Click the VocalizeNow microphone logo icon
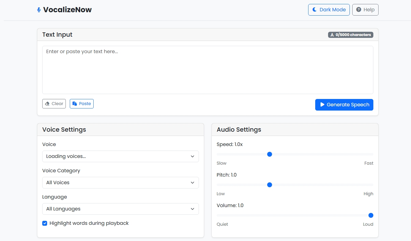This screenshot has height=241, width=411. (39, 10)
